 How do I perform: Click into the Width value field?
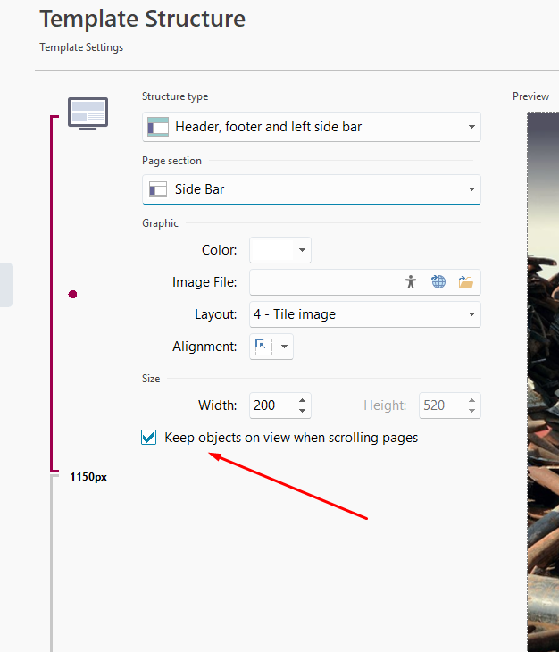[271, 405]
